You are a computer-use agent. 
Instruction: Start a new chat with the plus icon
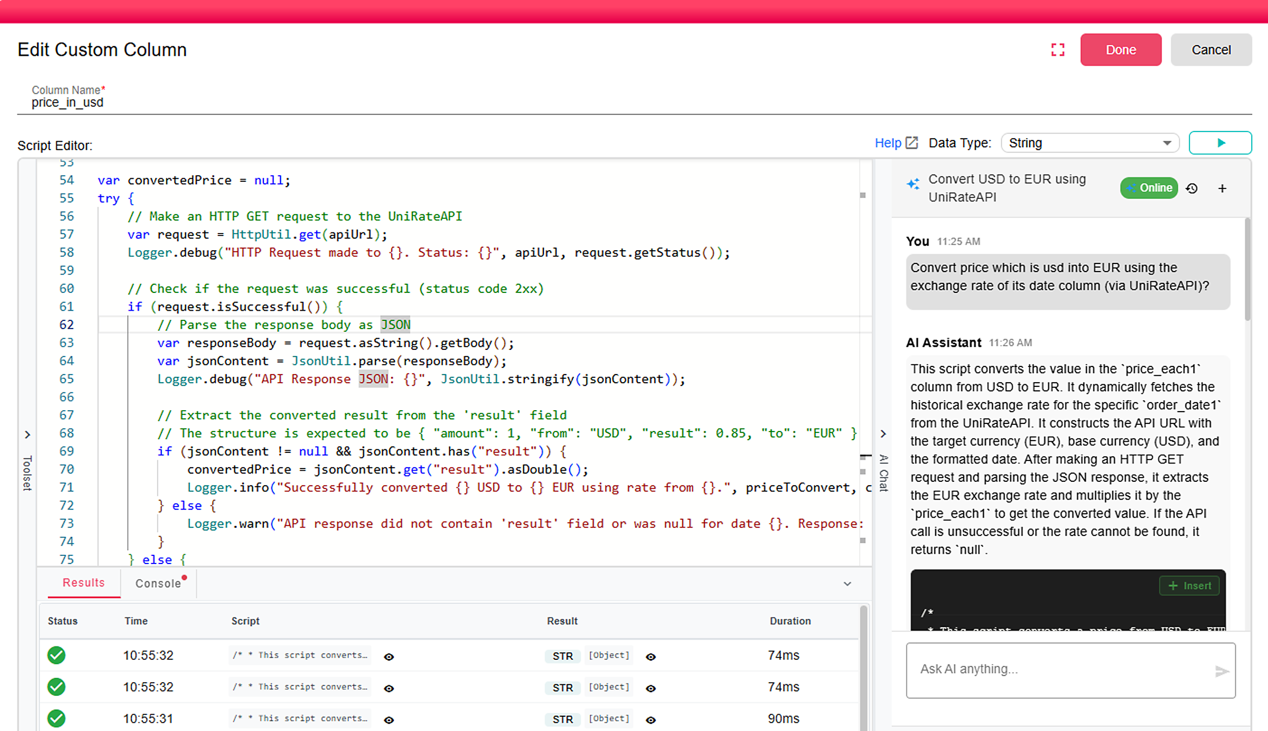pyautogui.click(x=1222, y=188)
